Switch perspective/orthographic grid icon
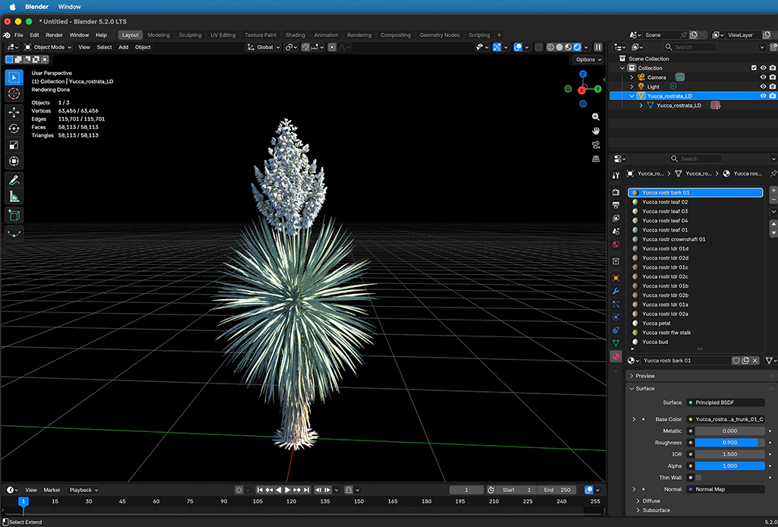Viewport: 778px width, 527px height. click(x=596, y=159)
